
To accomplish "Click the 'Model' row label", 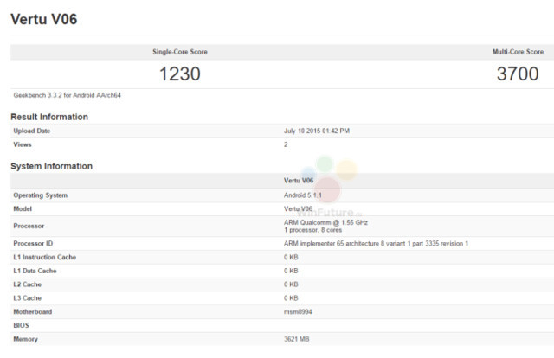I will (23, 209).
